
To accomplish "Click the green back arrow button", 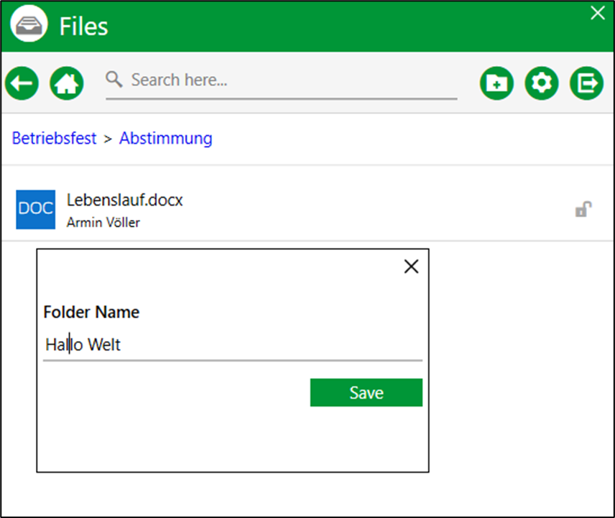I will 22,83.
